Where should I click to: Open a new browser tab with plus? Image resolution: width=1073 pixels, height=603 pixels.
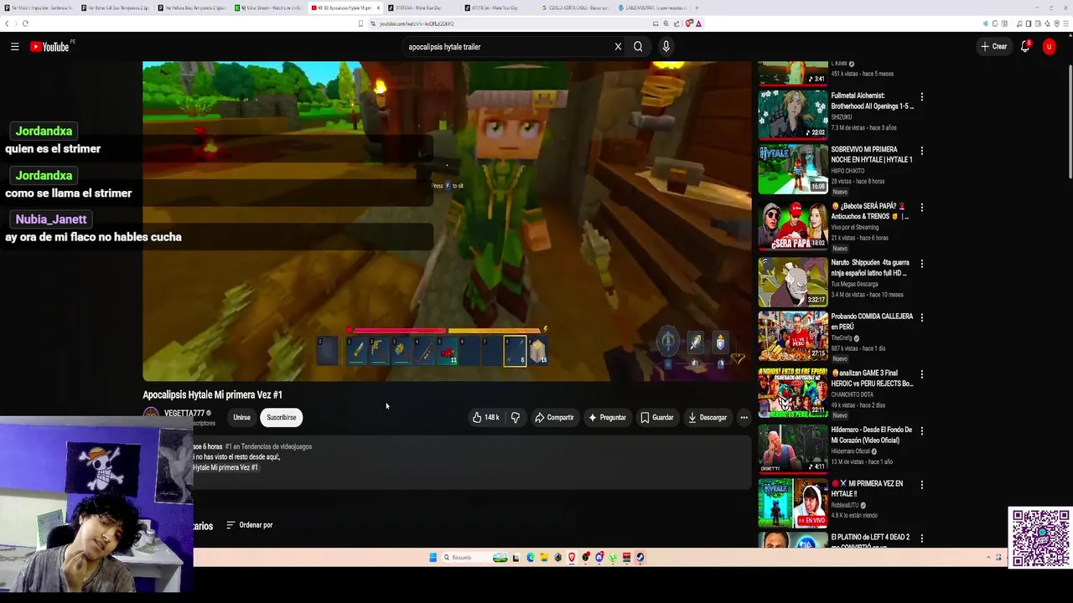tap(697, 8)
